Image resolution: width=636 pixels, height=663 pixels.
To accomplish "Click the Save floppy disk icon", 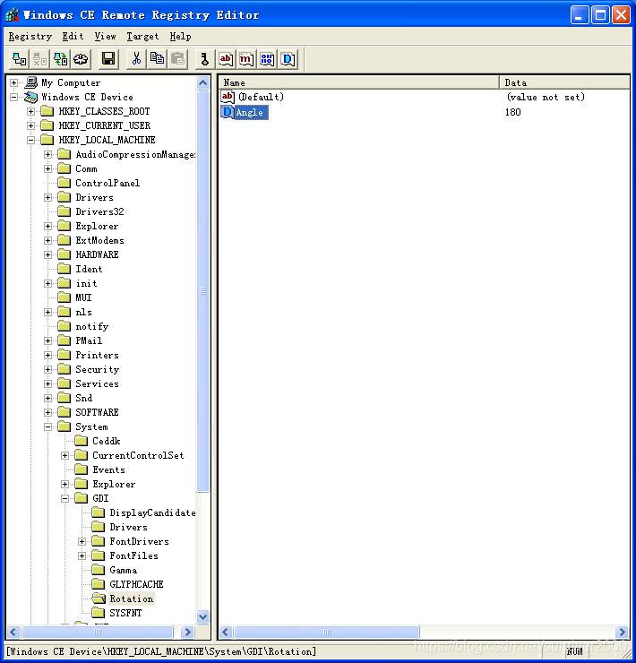I will click(108, 59).
